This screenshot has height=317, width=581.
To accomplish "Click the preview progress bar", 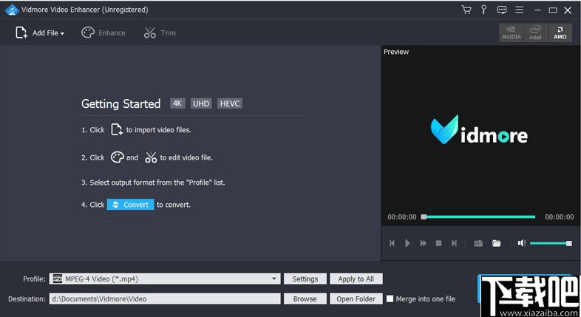I will [478, 217].
